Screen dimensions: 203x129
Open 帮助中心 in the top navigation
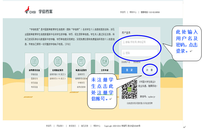pos(133,12)
